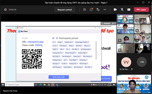The image size is (152, 94).
Task: Toggle the muted microphone
Action: coord(122,9)
